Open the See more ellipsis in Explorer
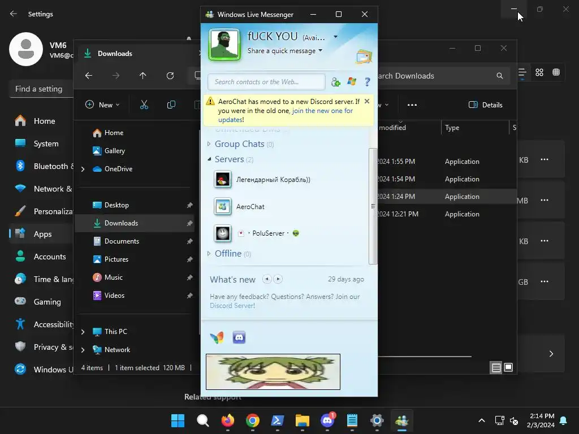 412,105
